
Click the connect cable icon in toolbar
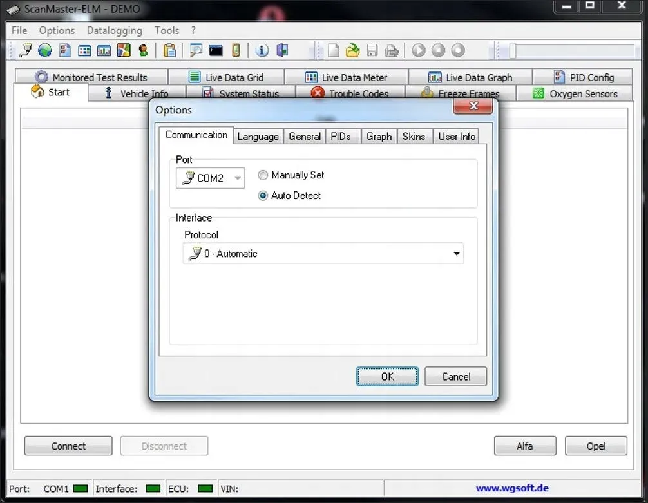(25, 50)
